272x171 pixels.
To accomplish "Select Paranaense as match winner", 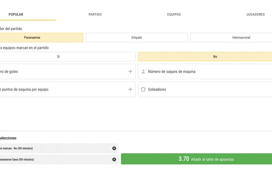I will [42, 38].
